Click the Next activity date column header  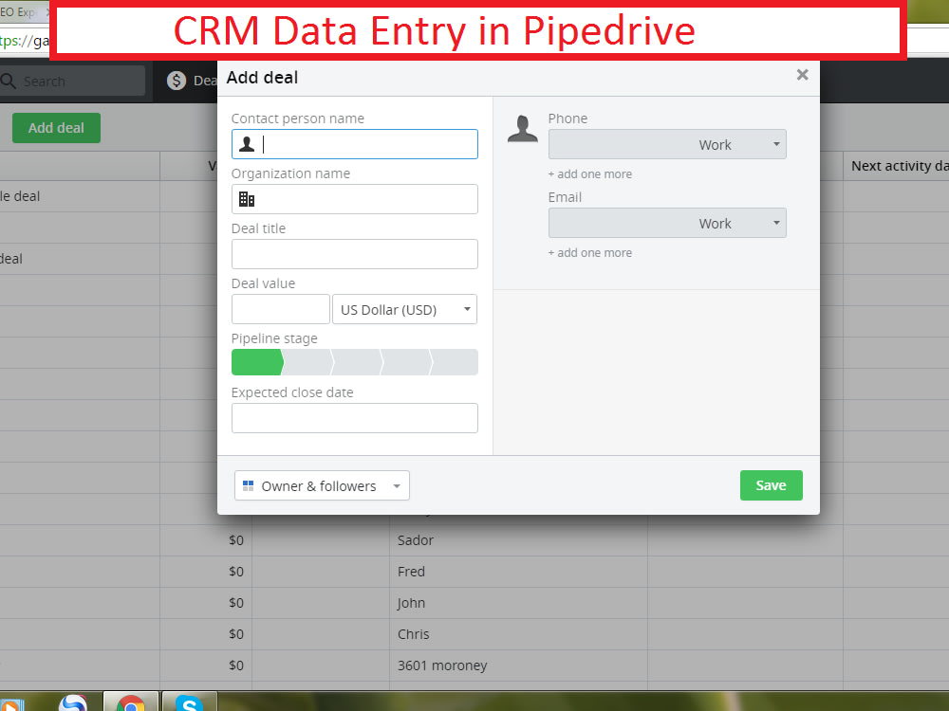pyautogui.click(x=900, y=166)
